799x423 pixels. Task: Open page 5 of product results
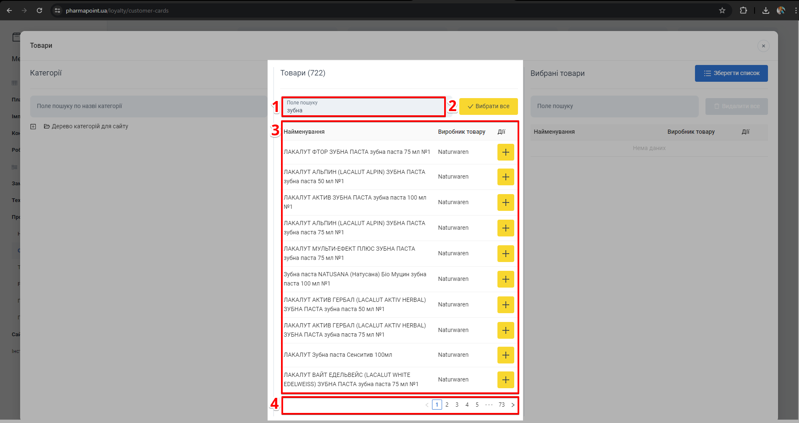(x=477, y=405)
